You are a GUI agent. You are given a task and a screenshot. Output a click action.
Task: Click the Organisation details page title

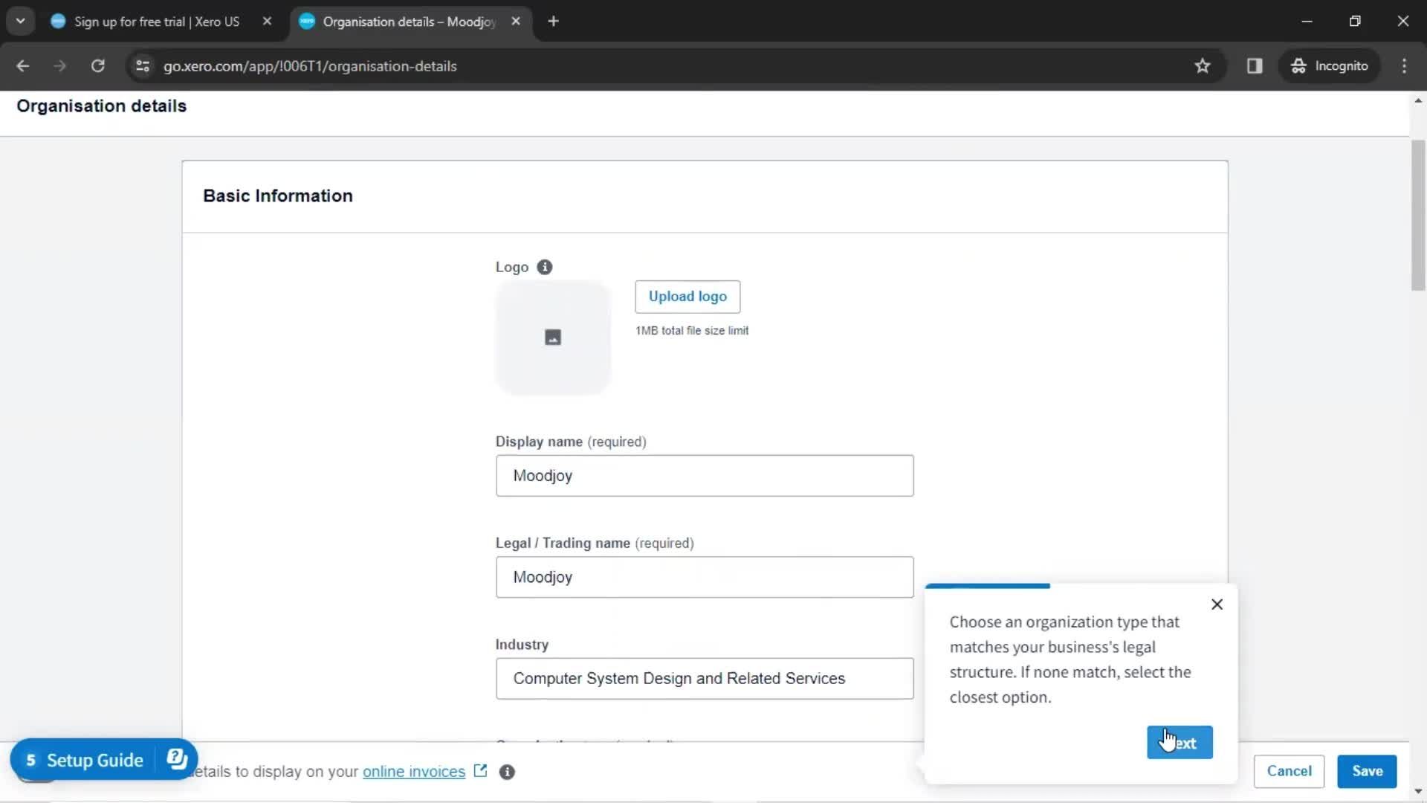[102, 106]
